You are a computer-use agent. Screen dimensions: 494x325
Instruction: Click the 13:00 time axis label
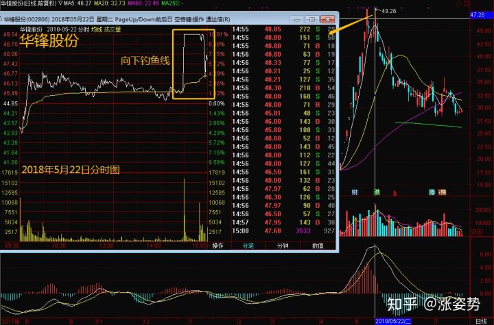click(106, 246)
